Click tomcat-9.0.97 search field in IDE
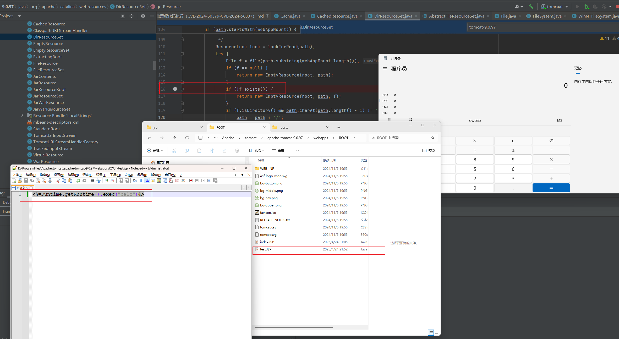 pos(543,27)
